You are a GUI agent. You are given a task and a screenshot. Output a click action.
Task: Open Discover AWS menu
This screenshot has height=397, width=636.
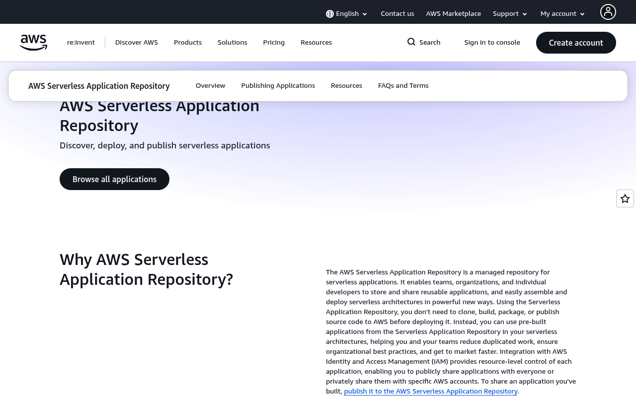(137, 43)
